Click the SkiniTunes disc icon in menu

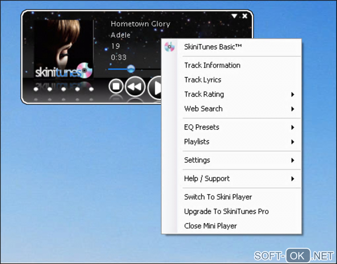pos(169,47)
